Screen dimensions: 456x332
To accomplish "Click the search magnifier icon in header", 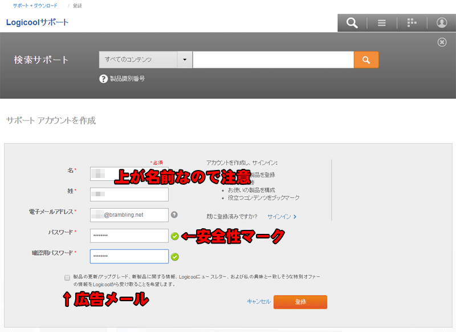I will click(352, 23).
